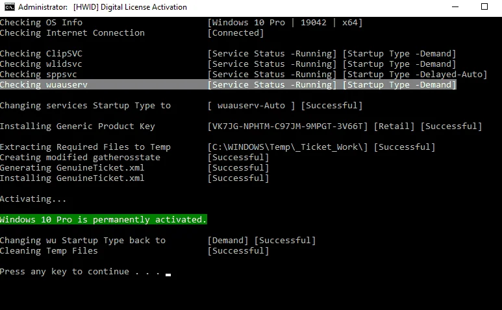Click 'Changing wu Startup Type back to' text

[83, 241]
